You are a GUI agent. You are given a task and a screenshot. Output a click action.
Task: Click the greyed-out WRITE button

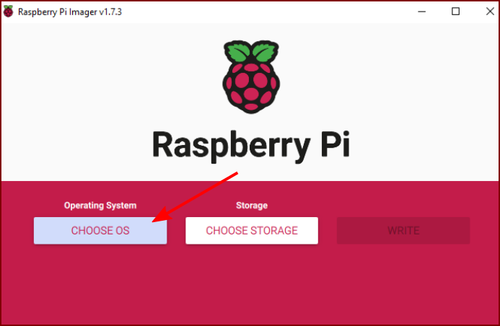click(403, 230)
